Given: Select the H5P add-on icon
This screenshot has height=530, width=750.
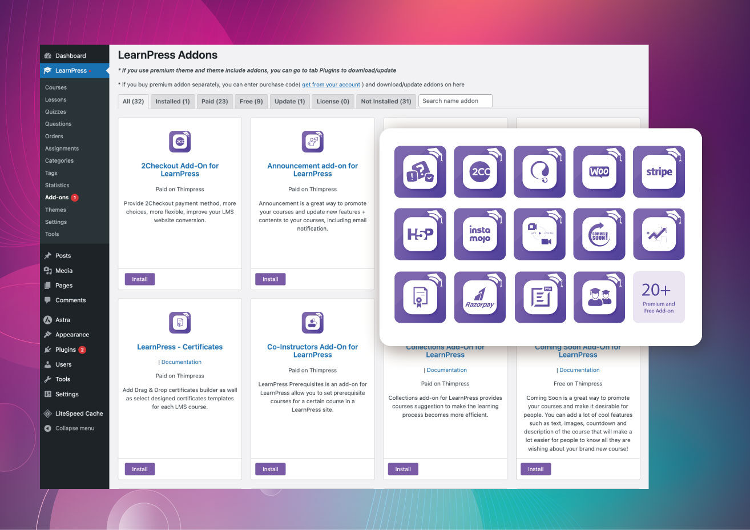Looking at the screenshot, I should (x=420, y=234).
